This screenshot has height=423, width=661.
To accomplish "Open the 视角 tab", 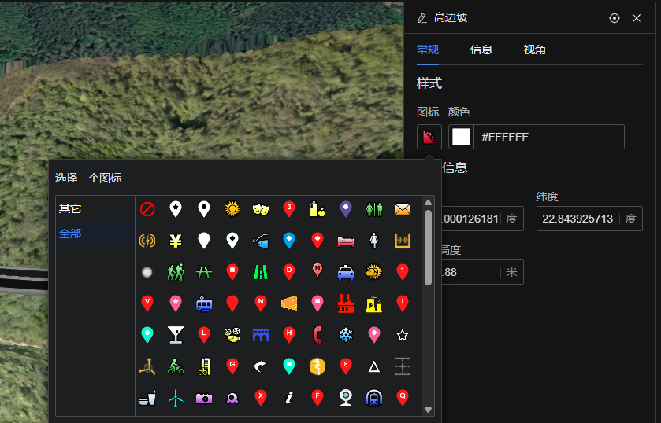I will click(535, 50).
